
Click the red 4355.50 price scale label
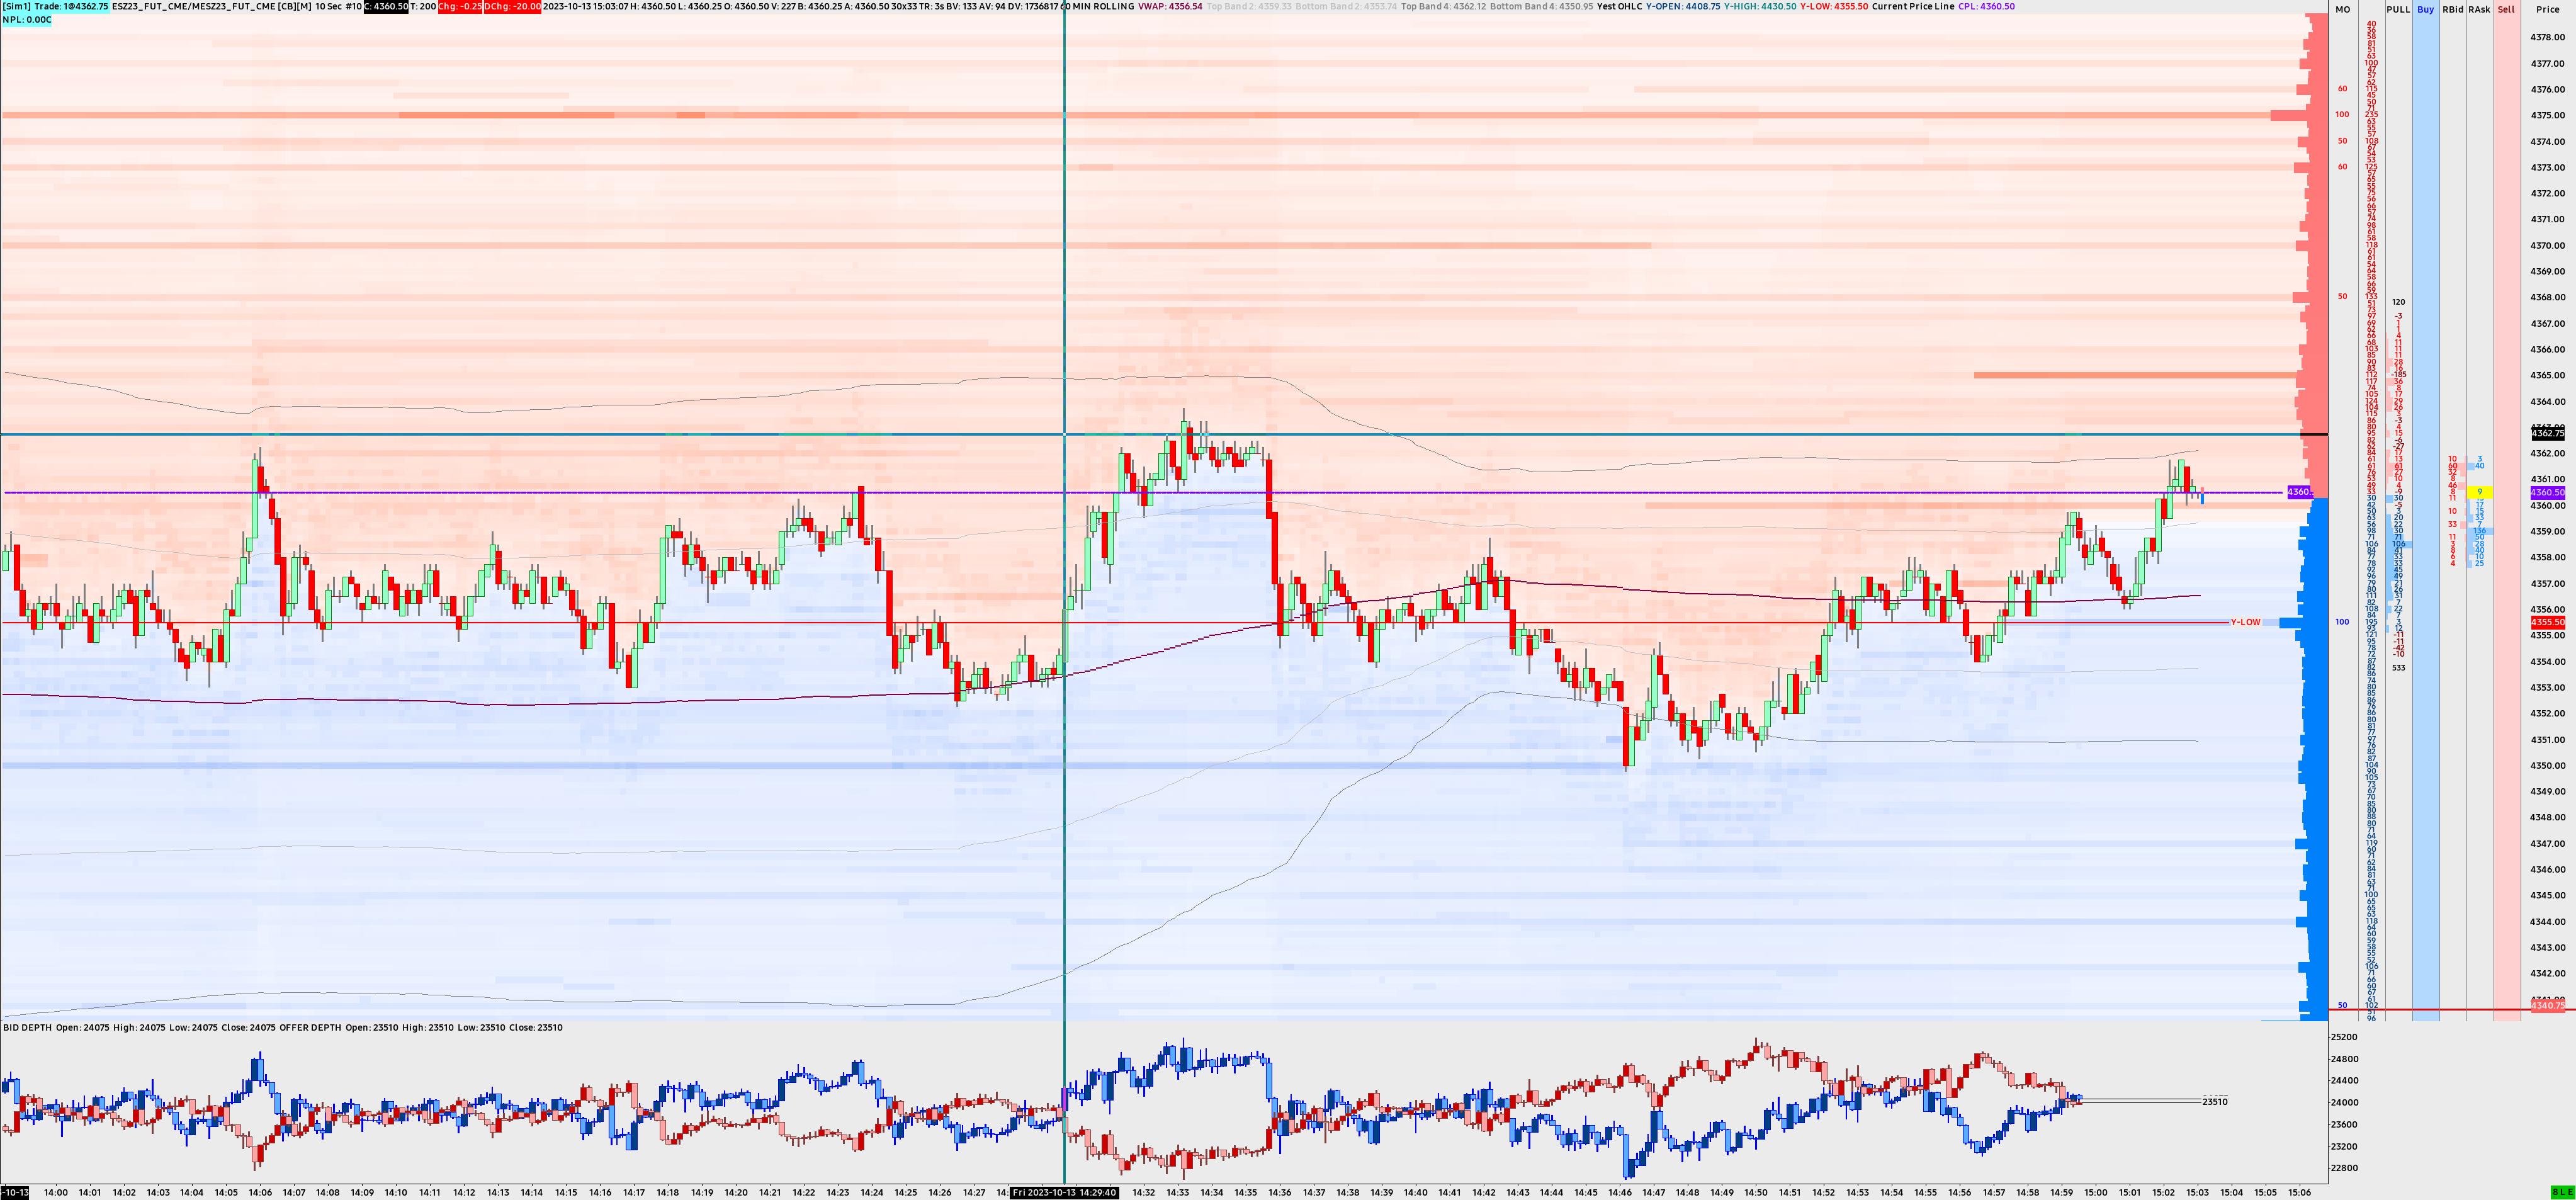pos(2547,622)
